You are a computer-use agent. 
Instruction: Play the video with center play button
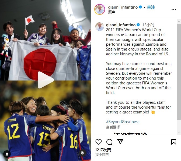click(46, 80)
